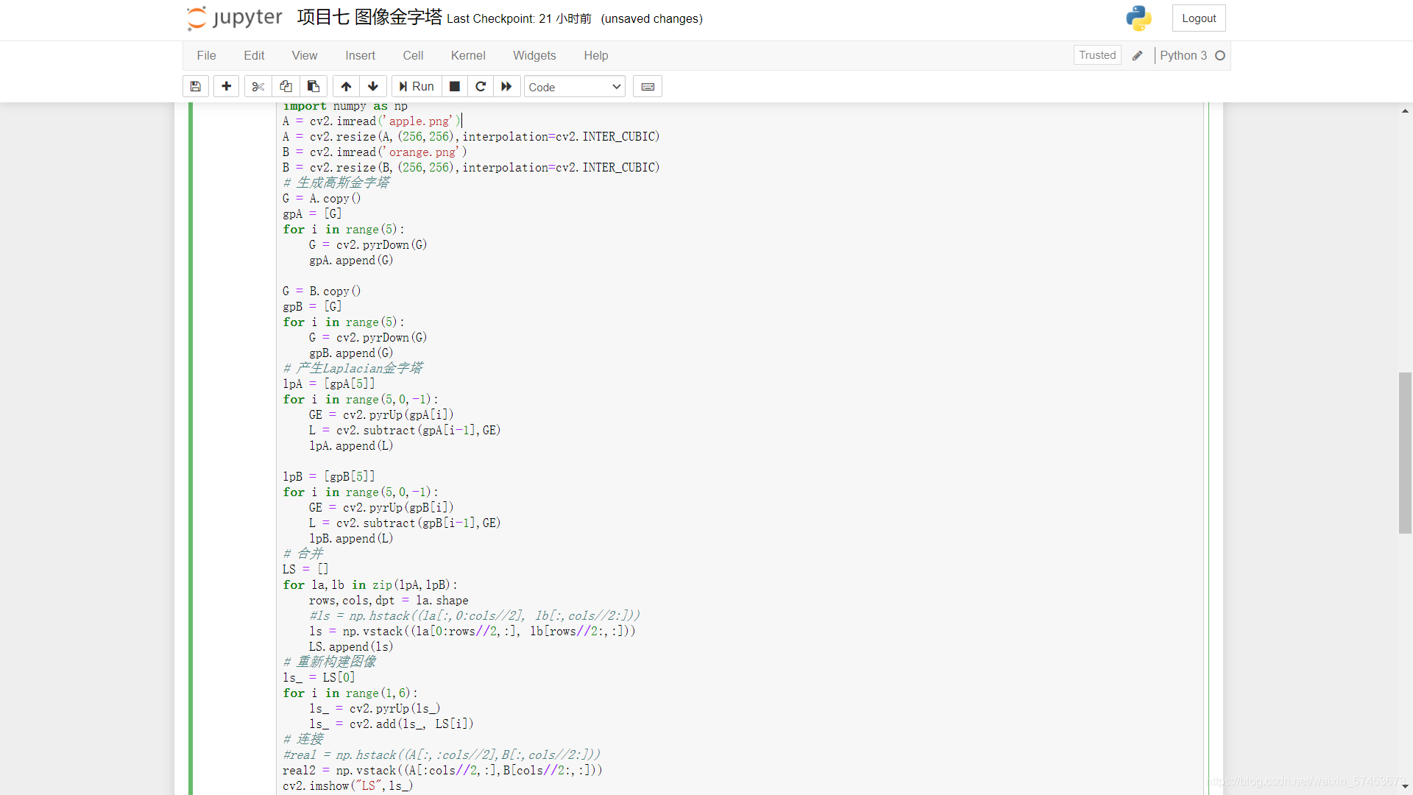Move selected cell up arrow
This screenshot has width=1413, height=795.
(x=346, y=87)
